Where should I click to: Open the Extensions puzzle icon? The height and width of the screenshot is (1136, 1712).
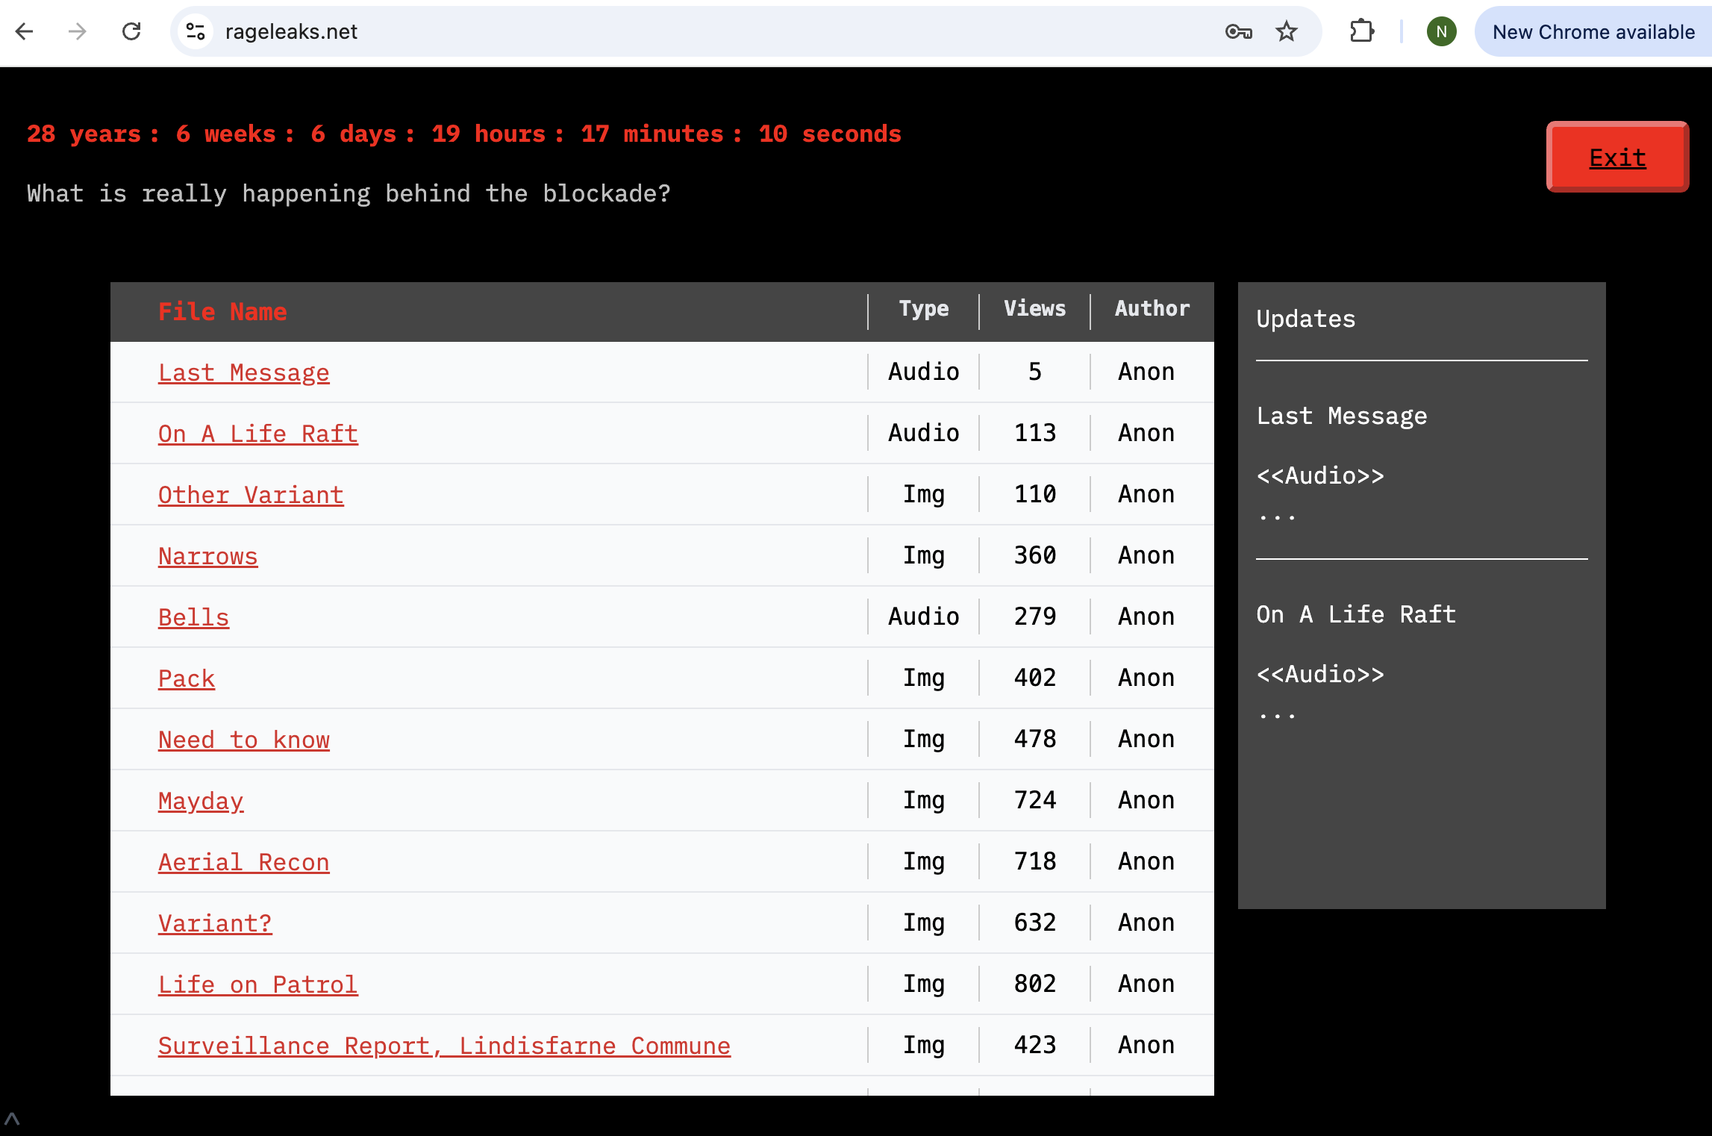pyautogui.click(x=1362, y=31)
